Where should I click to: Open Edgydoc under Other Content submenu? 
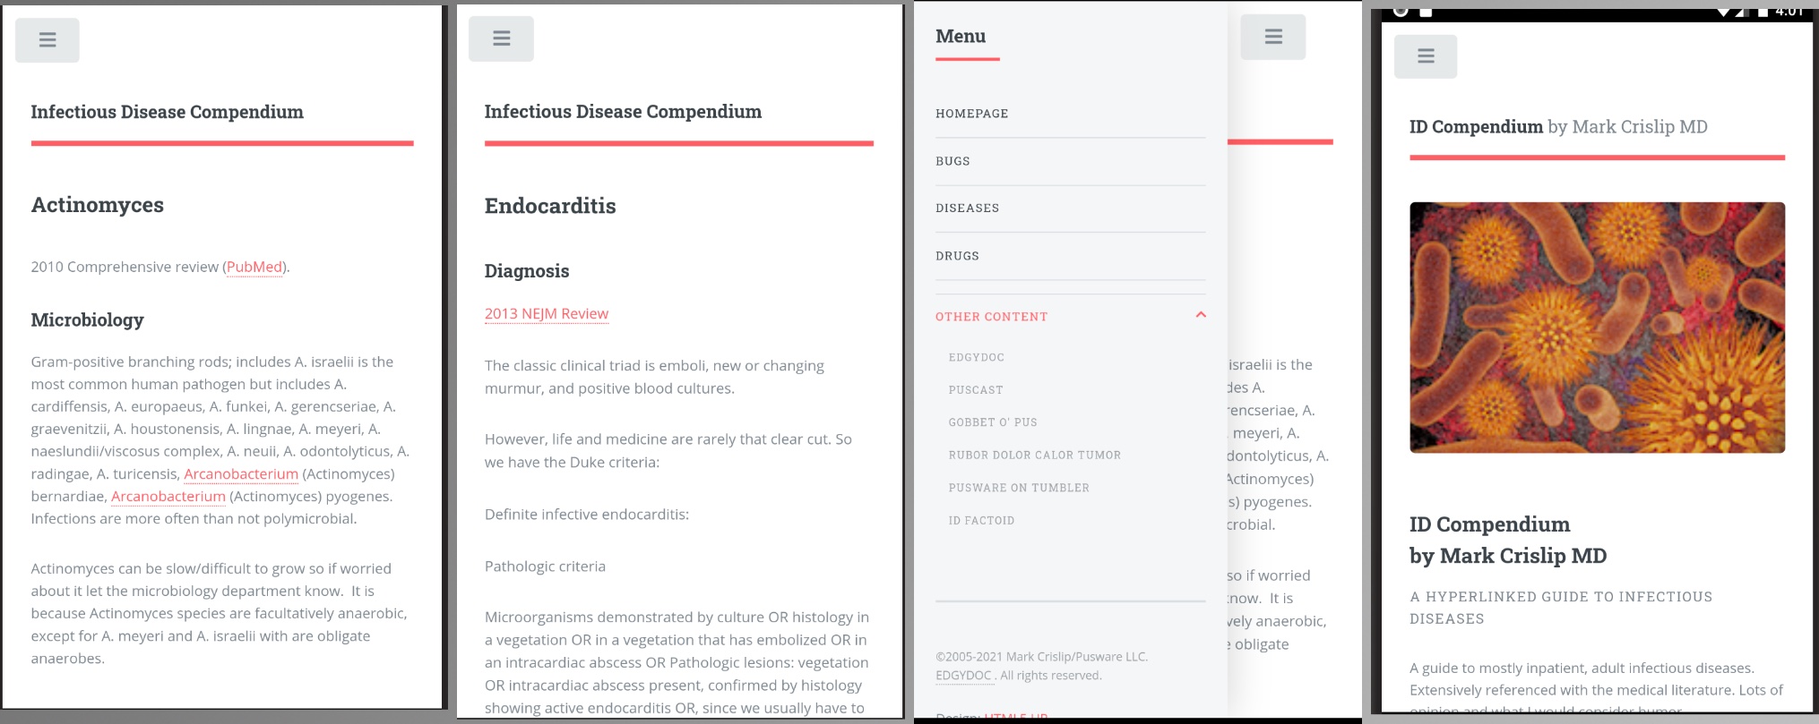[x=976, y=357]
